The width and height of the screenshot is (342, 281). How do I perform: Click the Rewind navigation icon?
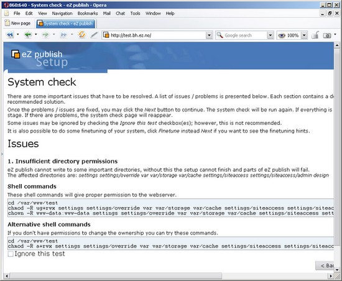tap(10, 35)
